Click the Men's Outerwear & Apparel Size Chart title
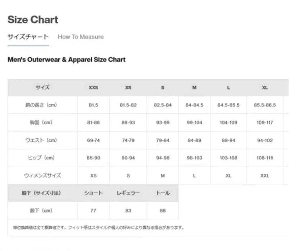 66,60
